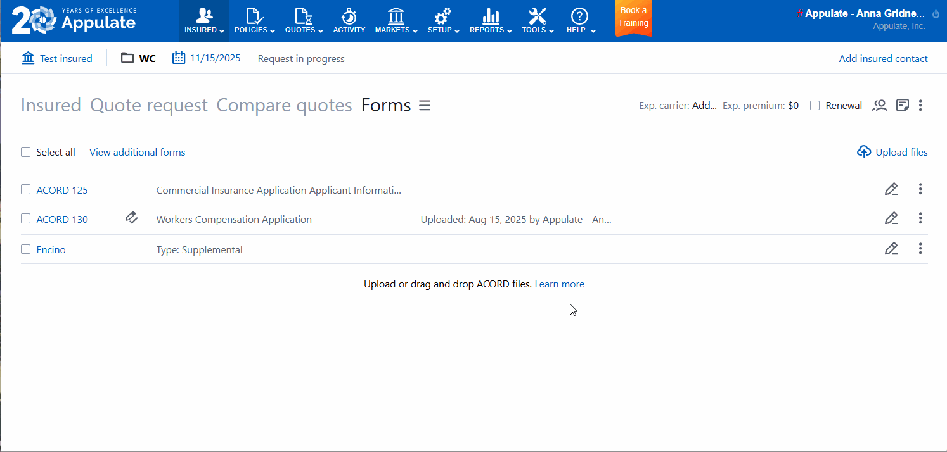The image size is (947, 452).
Task: Expand the Quotes dropdown arrow
Action: tap(321, 30)
